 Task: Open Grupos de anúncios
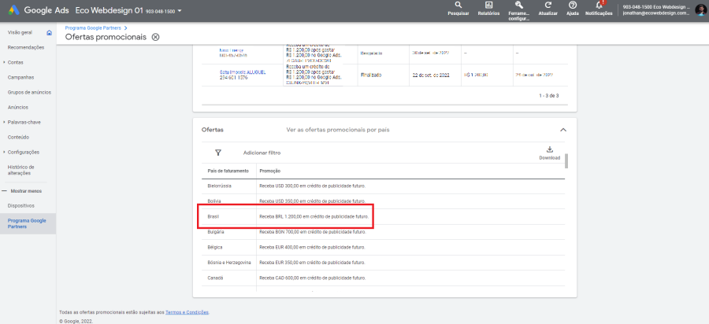pos(29,92)
